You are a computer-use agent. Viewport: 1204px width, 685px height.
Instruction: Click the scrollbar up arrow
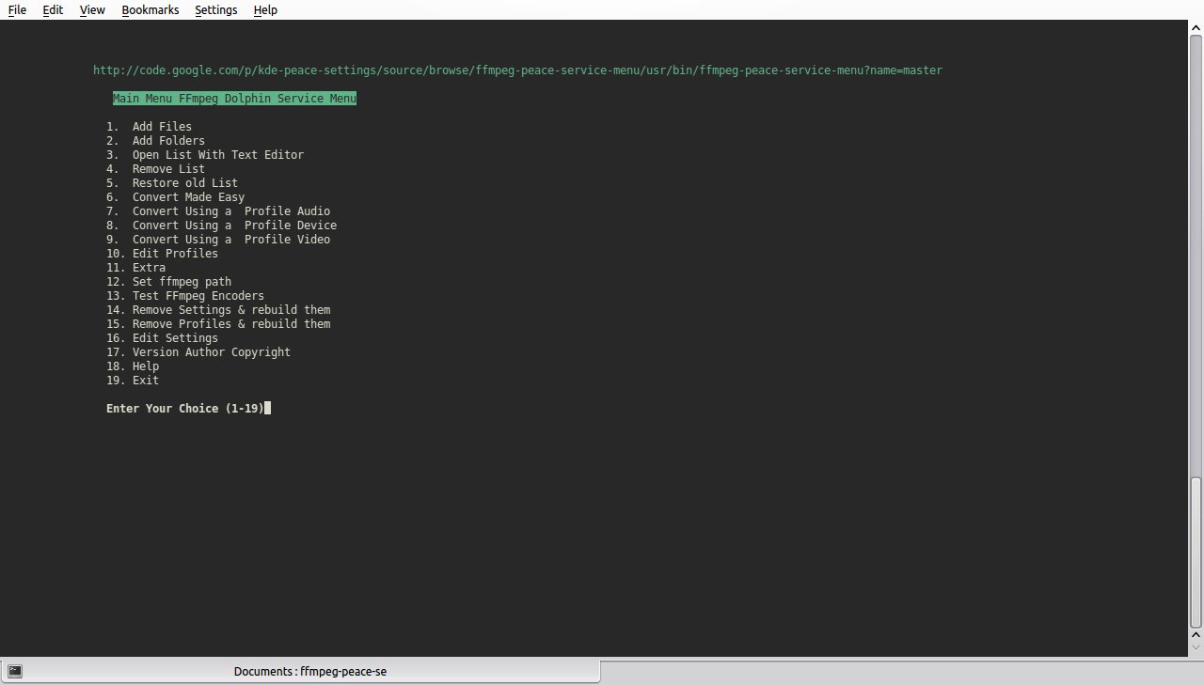(x=1196, y=28)
